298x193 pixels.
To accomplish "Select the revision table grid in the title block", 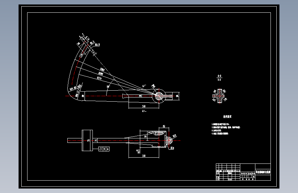I will pyautogui.click(x=228, y=172).
